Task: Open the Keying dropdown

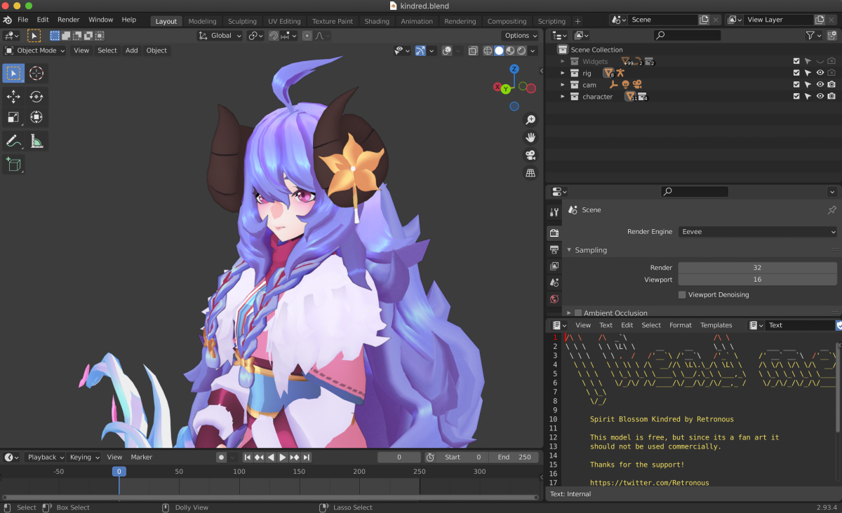Action: pyautogui.click(x=84, y=457)
